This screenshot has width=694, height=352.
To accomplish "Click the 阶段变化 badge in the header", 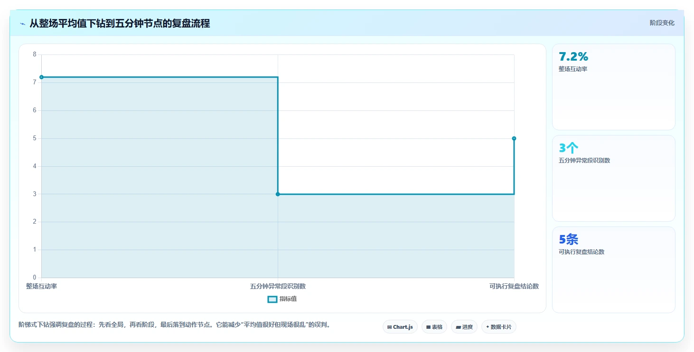I will (662, 23).
